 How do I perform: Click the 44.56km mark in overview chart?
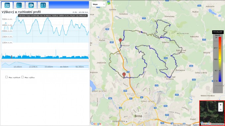coord(64,67)
